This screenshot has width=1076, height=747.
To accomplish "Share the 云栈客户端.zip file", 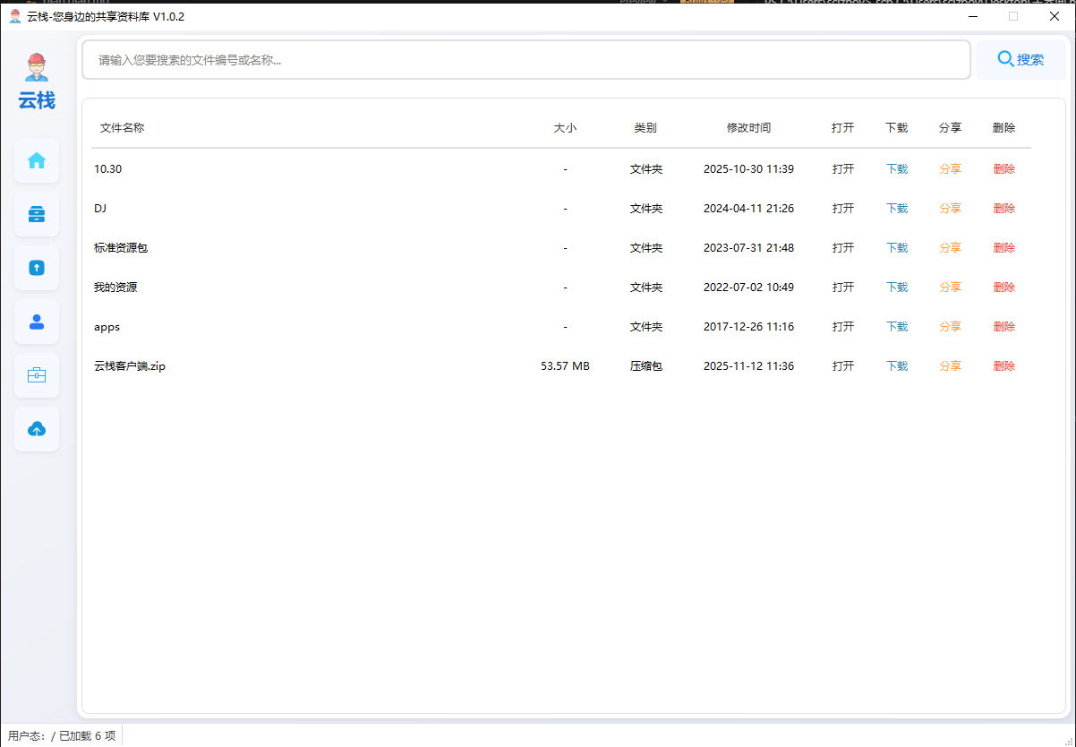I will coord(950,366).
